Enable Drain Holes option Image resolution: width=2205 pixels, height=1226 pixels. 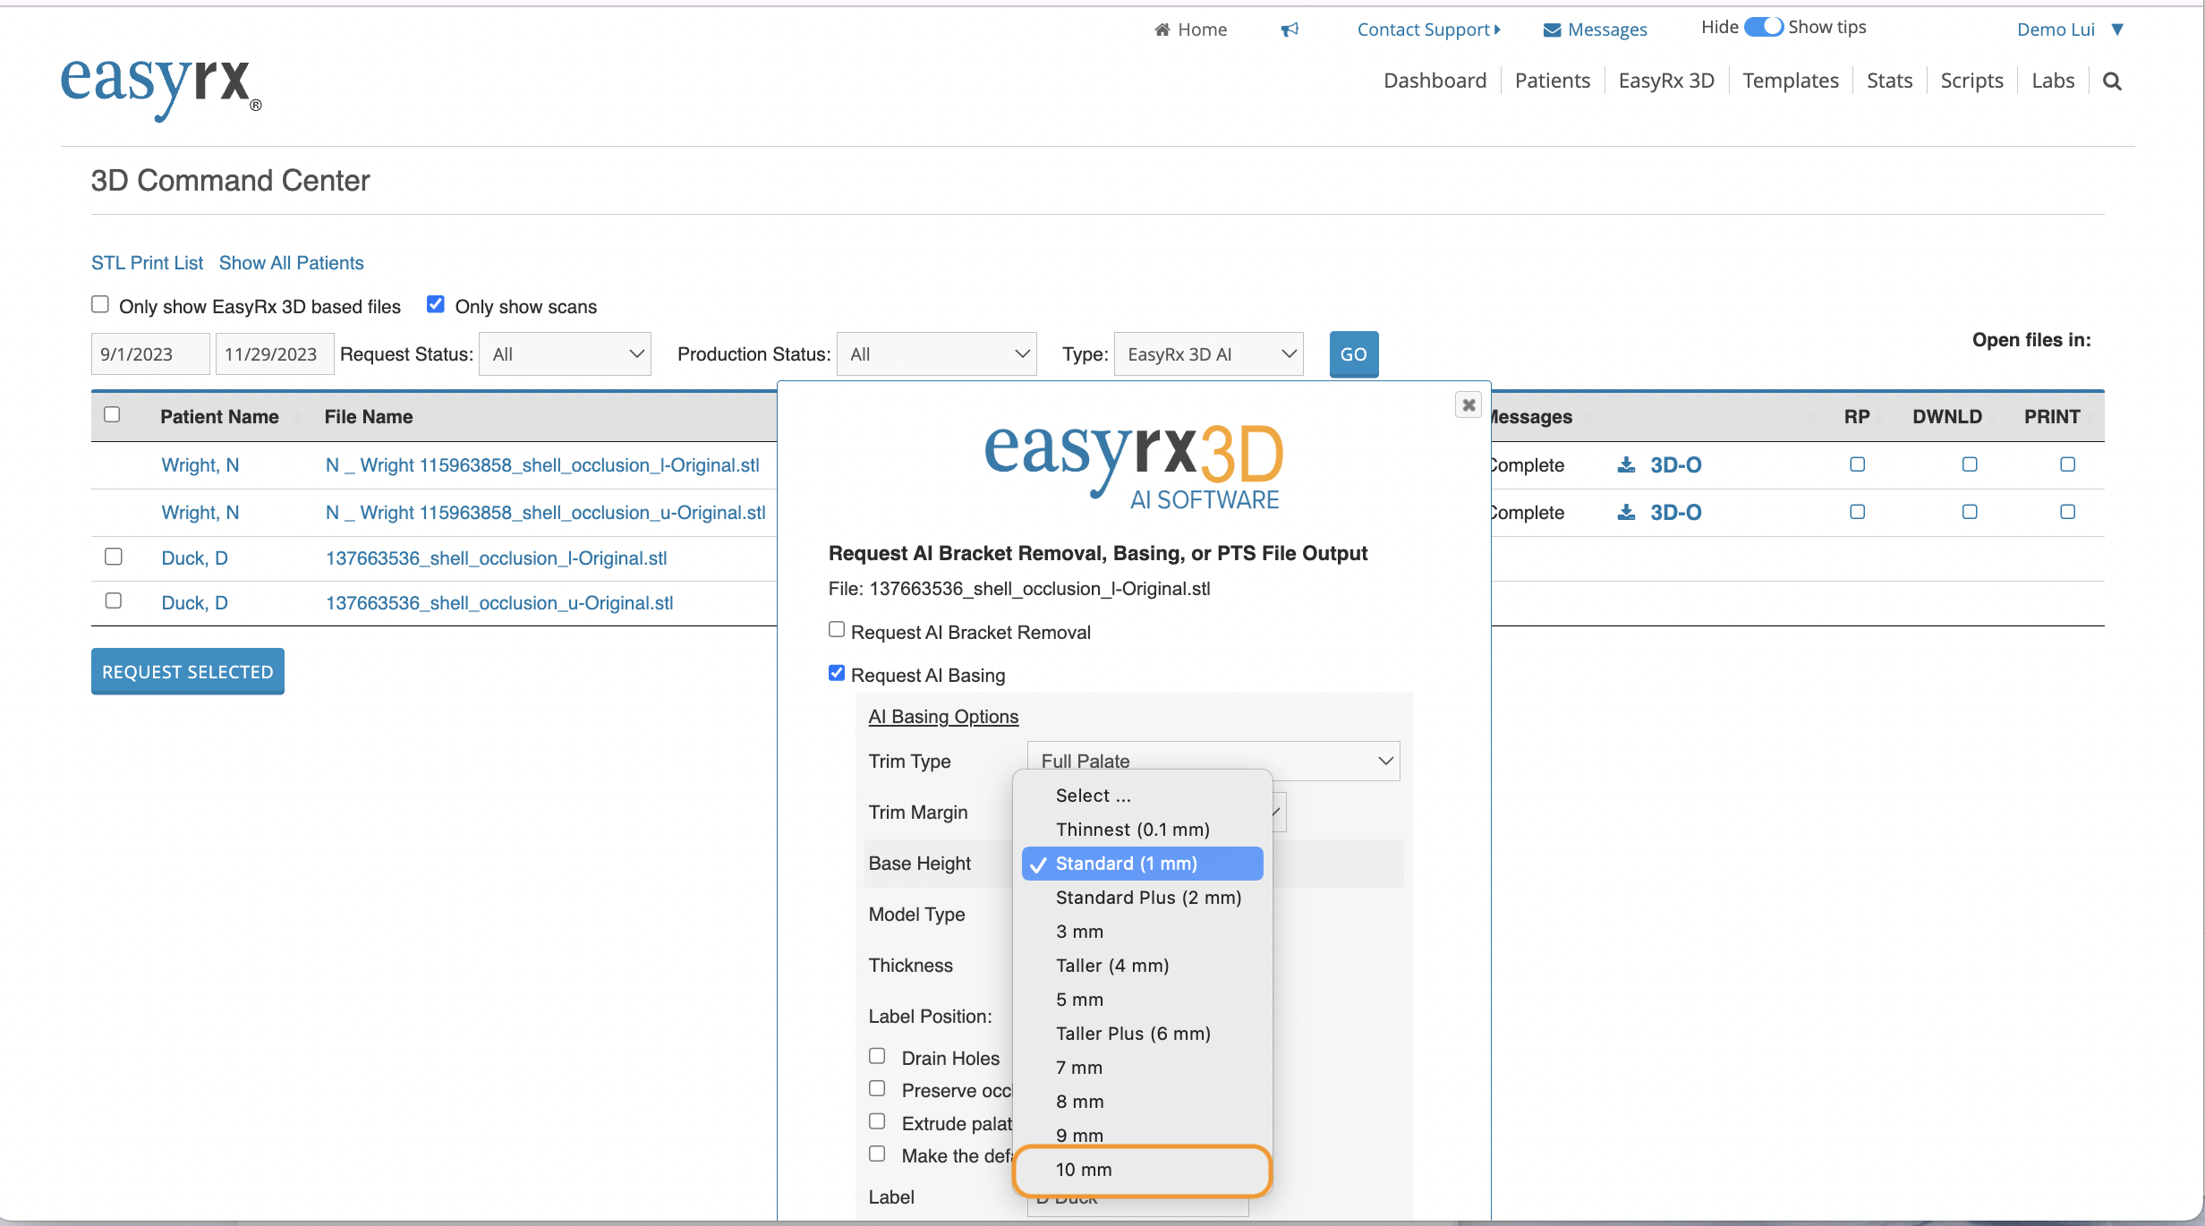tap(877, 1056)
